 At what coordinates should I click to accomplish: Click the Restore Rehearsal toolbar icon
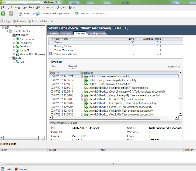point(29,21)
